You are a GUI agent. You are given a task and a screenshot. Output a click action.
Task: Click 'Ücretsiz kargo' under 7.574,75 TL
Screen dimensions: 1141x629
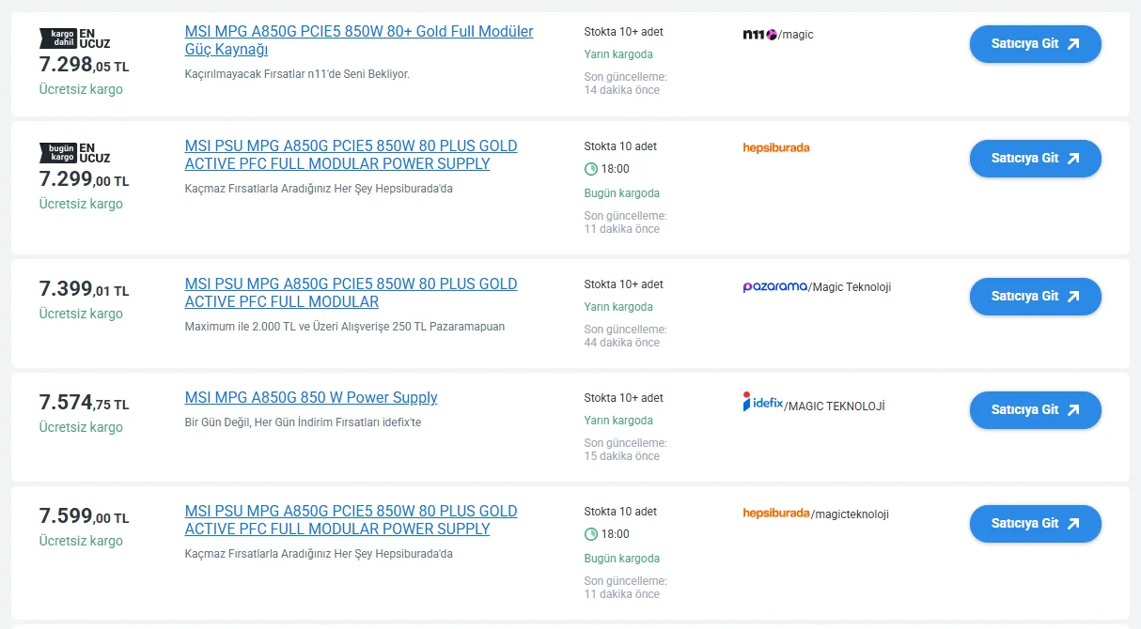81,427
